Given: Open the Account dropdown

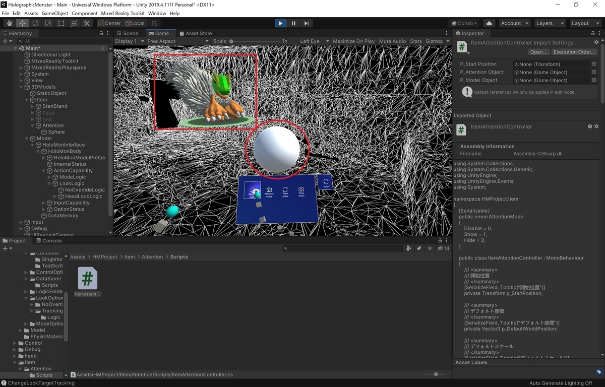Looking at the screenshot, I should (x=514, y=23).
